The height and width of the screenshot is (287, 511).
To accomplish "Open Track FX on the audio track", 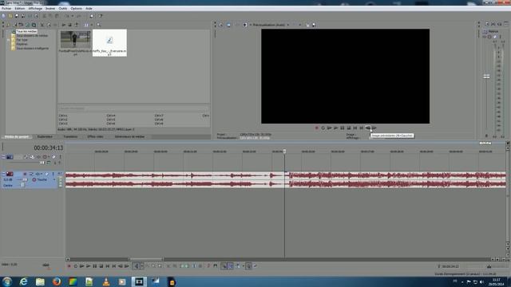I will 38,174.
